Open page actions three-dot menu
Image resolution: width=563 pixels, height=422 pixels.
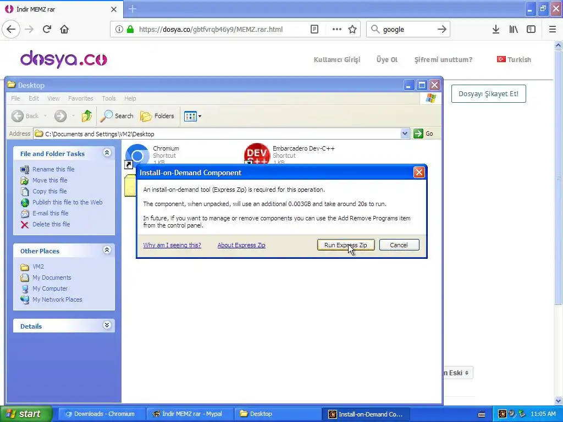pos(337,29)
